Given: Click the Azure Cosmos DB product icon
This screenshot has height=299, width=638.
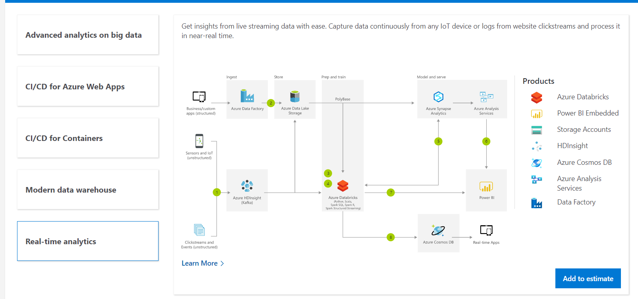Looking at the screenshot, I should [x=537, y=163].
